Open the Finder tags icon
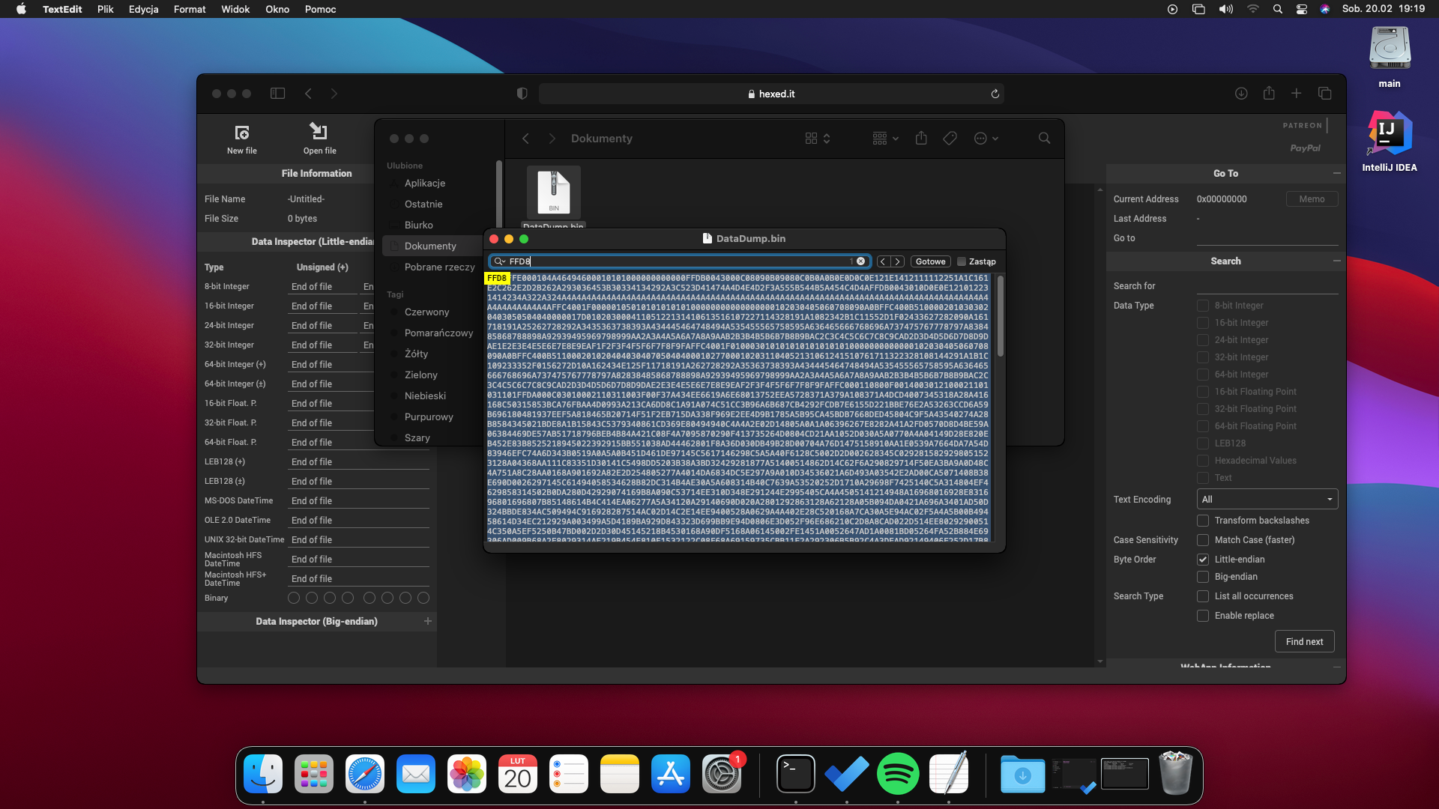This screenshot has height=809, width=1439. pyautogui.click(x=950, y=139)
